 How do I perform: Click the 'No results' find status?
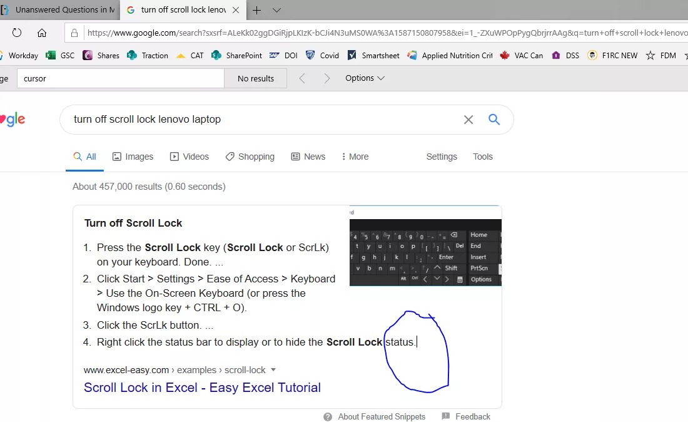pyautogui.click(x=256, y=79)
